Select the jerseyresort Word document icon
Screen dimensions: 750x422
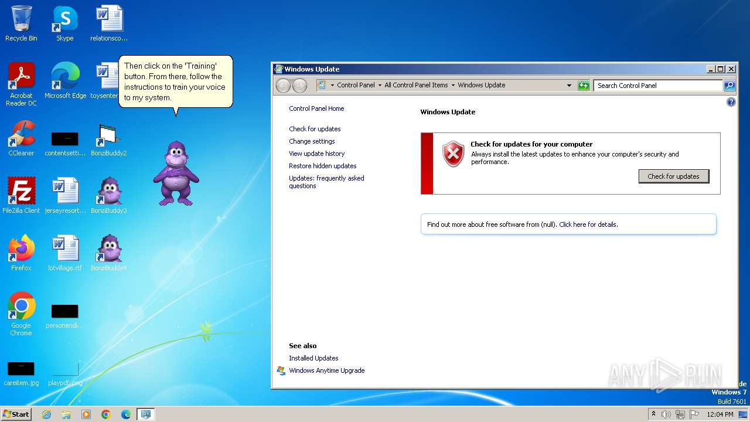tap(65, 196)
